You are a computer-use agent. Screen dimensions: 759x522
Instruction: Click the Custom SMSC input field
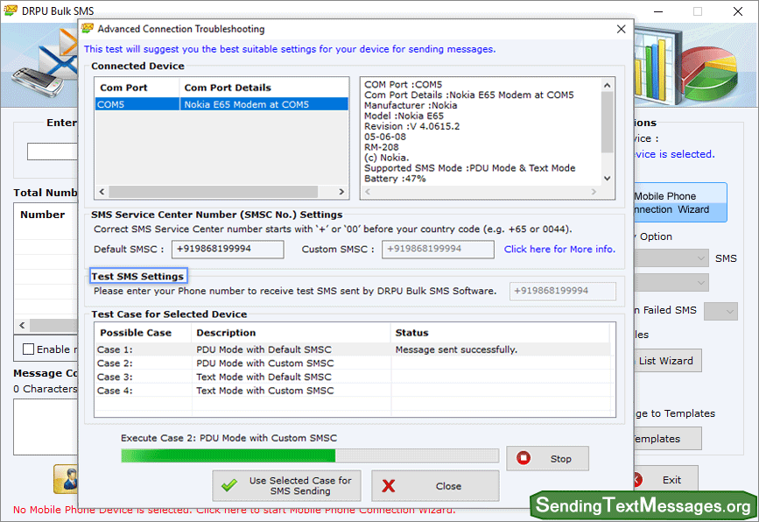pos(438,249)
